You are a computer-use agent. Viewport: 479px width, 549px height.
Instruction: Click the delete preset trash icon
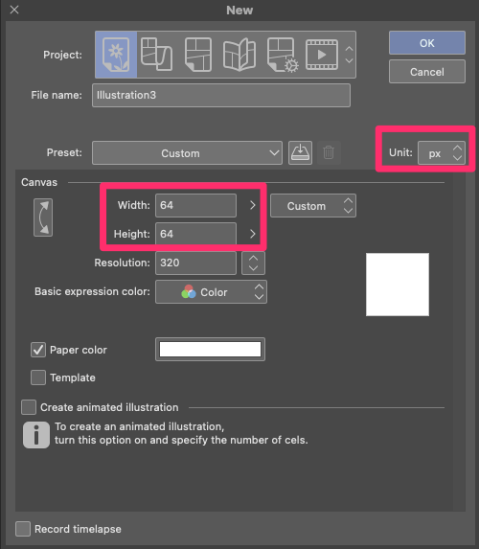[329, 152]
